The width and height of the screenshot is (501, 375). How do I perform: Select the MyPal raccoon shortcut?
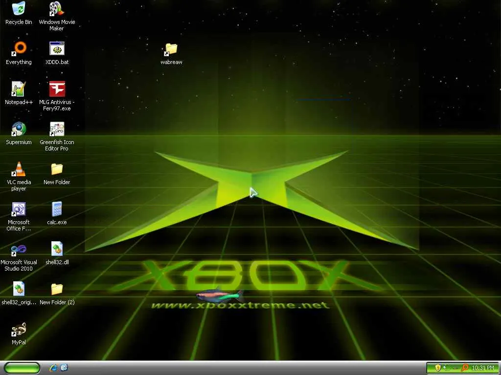pyautogui.click(x=19, y=329)
